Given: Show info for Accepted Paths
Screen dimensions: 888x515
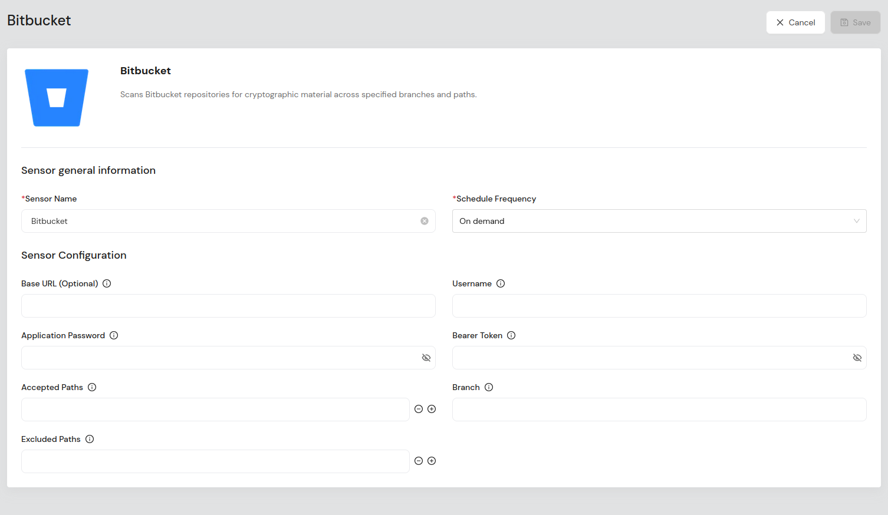Looking at the screenshot, I should point(92,387).
